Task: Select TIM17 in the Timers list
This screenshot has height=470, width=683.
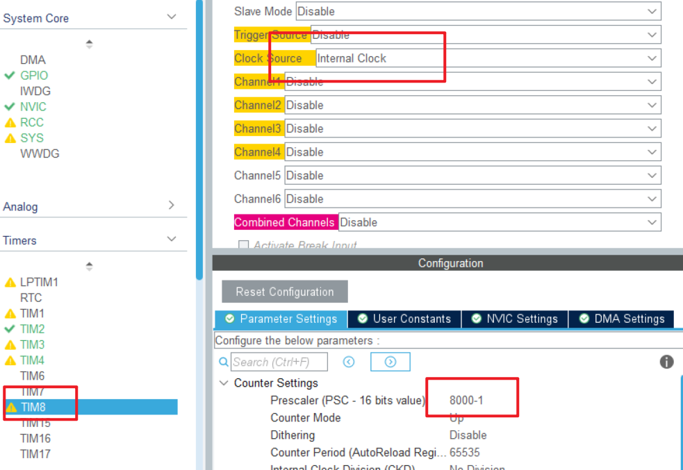Action: (35, 454)
